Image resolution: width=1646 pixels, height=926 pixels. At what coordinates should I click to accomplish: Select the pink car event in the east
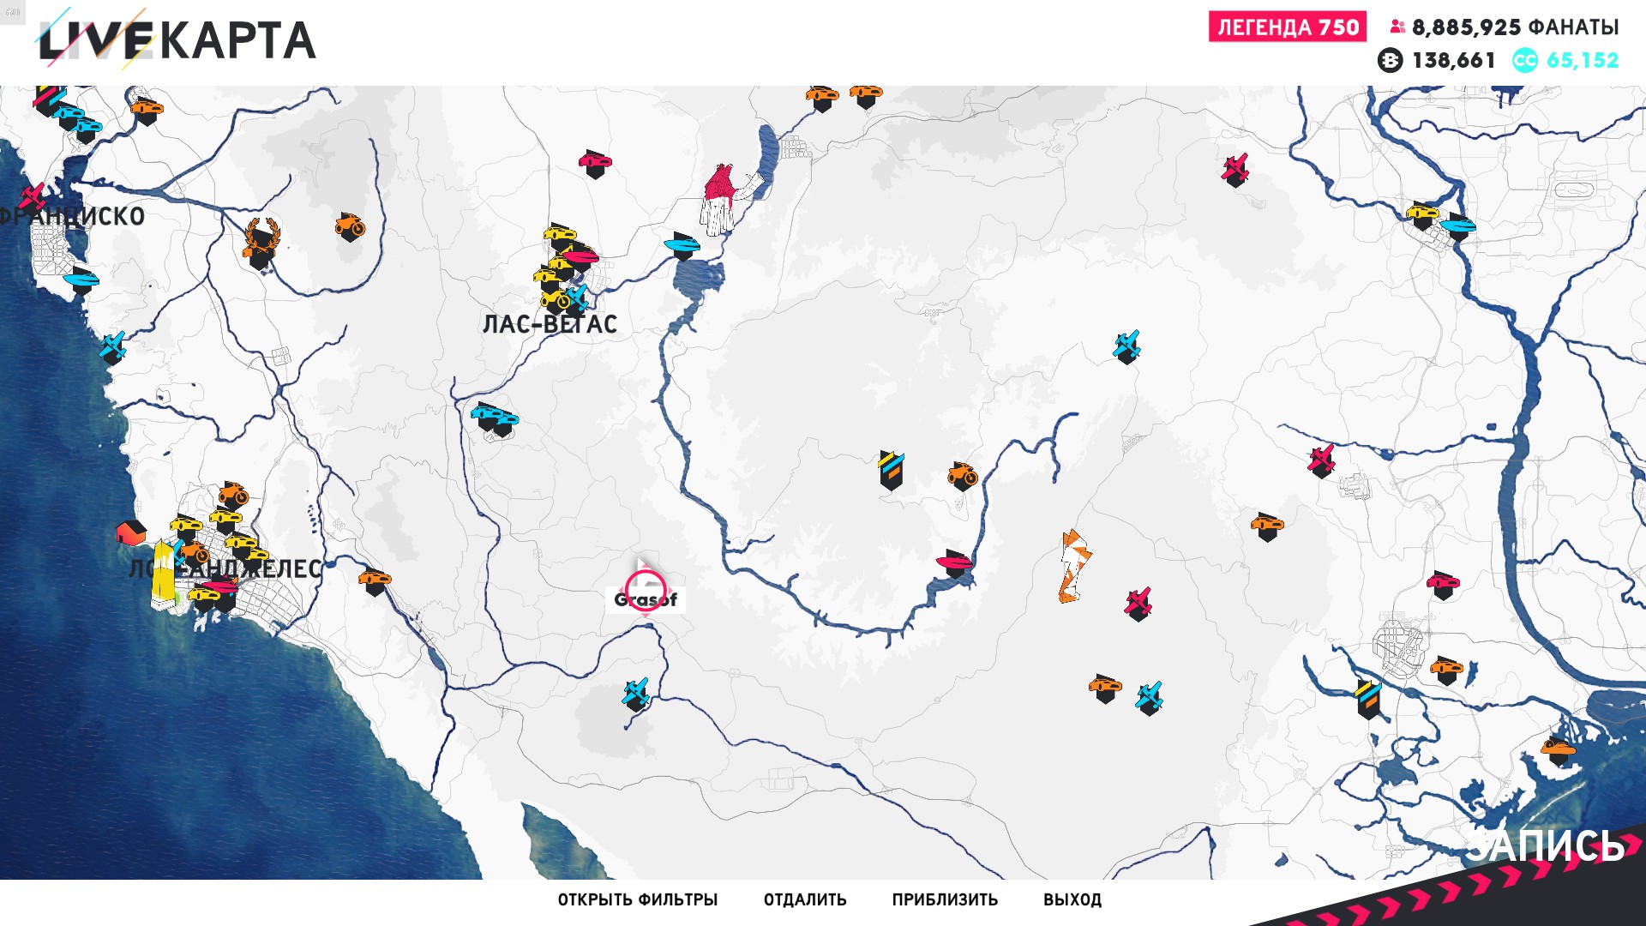click(1443, 586)
